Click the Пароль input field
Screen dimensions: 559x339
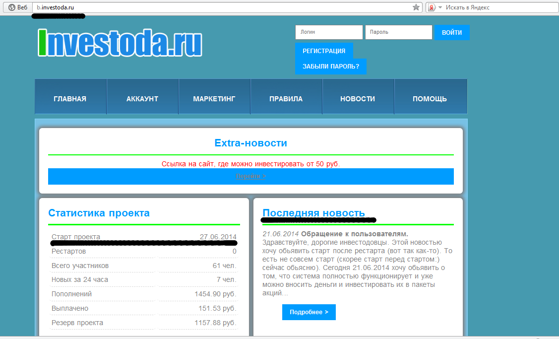click(398, 32)
